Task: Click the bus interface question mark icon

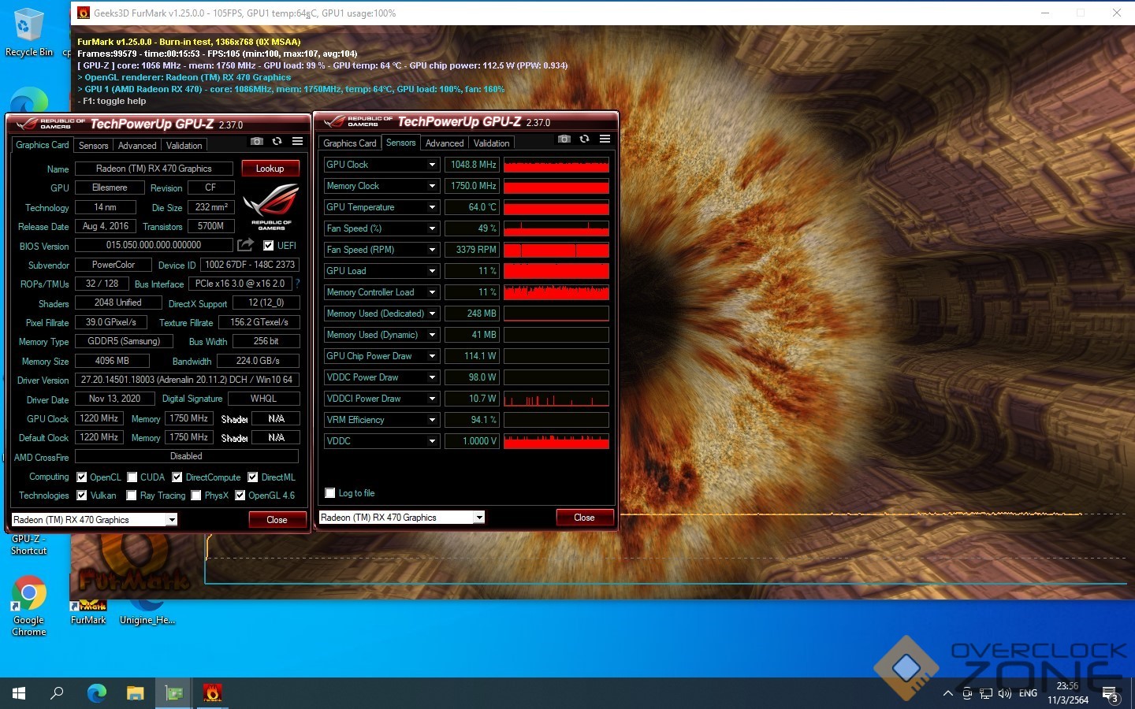Action: click(297, 284)
